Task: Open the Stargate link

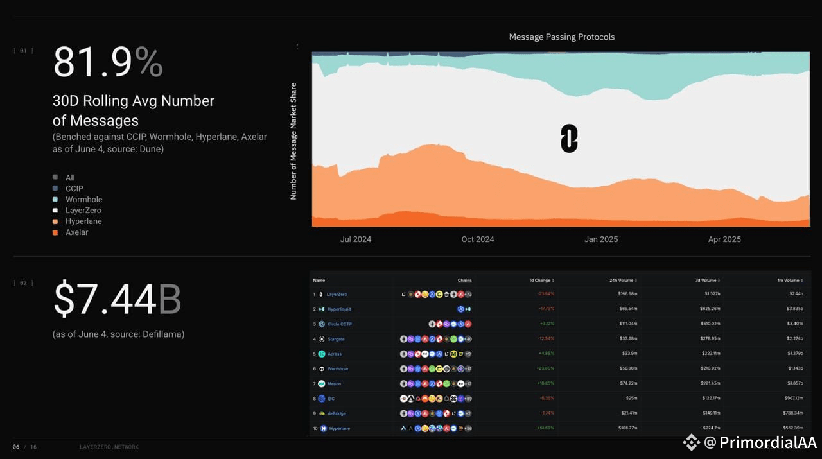Action: coord(336,339)
